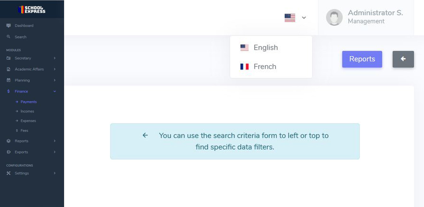
Task: Open the Incomes submenu item
Action: point(27,111)
